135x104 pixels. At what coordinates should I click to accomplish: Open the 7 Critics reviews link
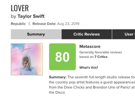coord(101,57)
